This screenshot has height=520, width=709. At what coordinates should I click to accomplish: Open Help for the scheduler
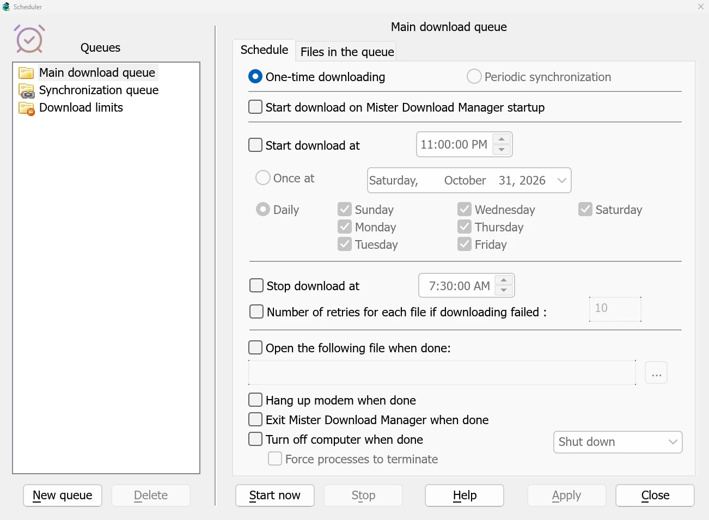(464, 495)
